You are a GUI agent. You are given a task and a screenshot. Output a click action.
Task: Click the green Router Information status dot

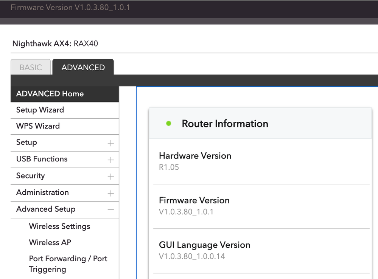tap(169, 124)
